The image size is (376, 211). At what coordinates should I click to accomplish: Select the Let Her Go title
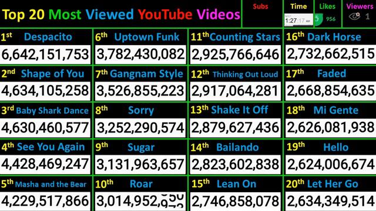point(333,183)
